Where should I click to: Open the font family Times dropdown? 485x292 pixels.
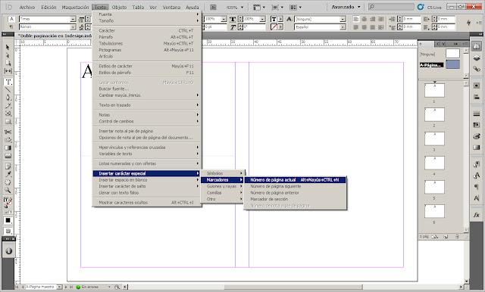pos(73,19)
